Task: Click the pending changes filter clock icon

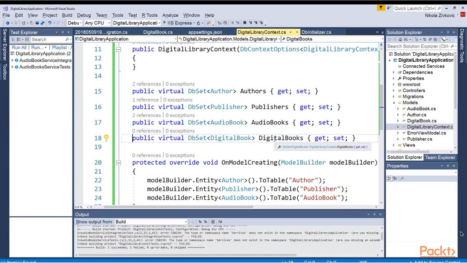Action: point(417,40)
